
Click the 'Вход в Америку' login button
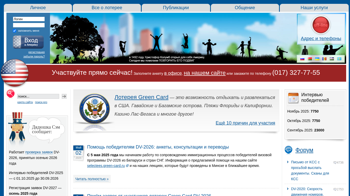[28, 42]
